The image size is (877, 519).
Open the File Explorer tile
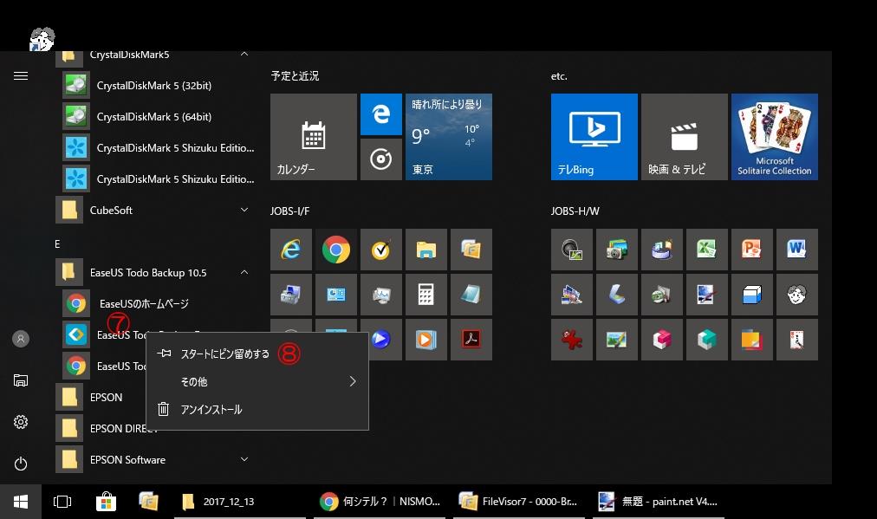pos(426,250)
